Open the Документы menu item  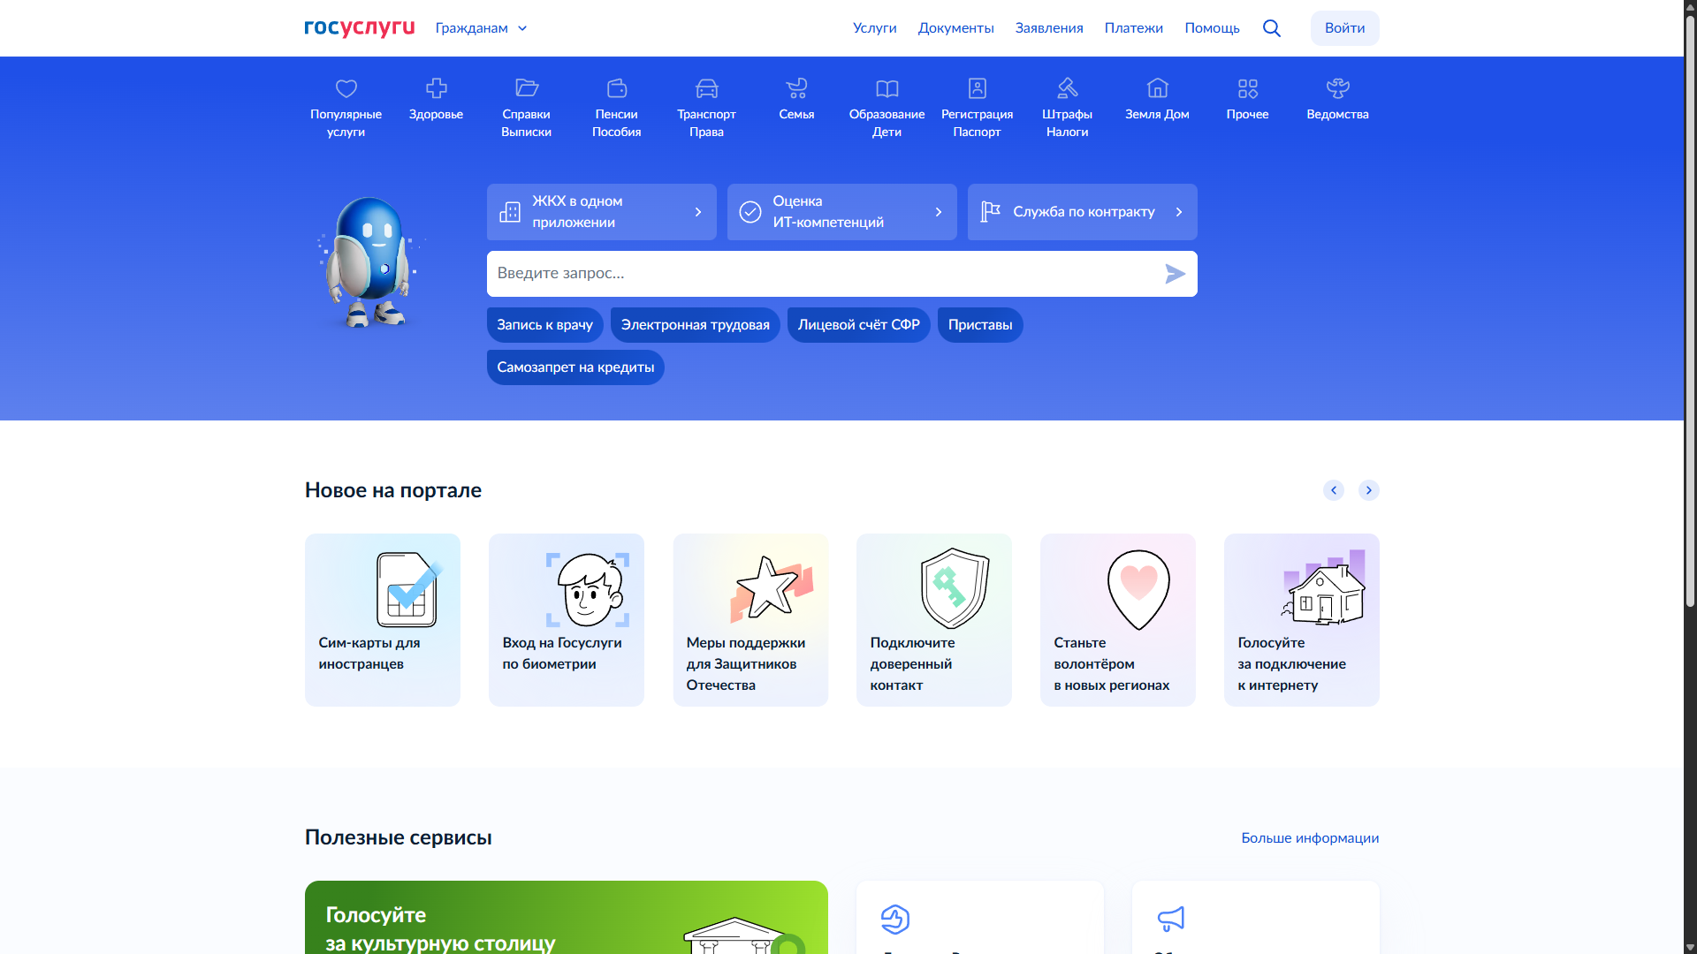[x=955, y=28]
